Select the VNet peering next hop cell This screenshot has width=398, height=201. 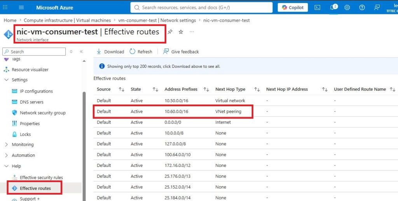pyautogui.click(x=228, y=112)
